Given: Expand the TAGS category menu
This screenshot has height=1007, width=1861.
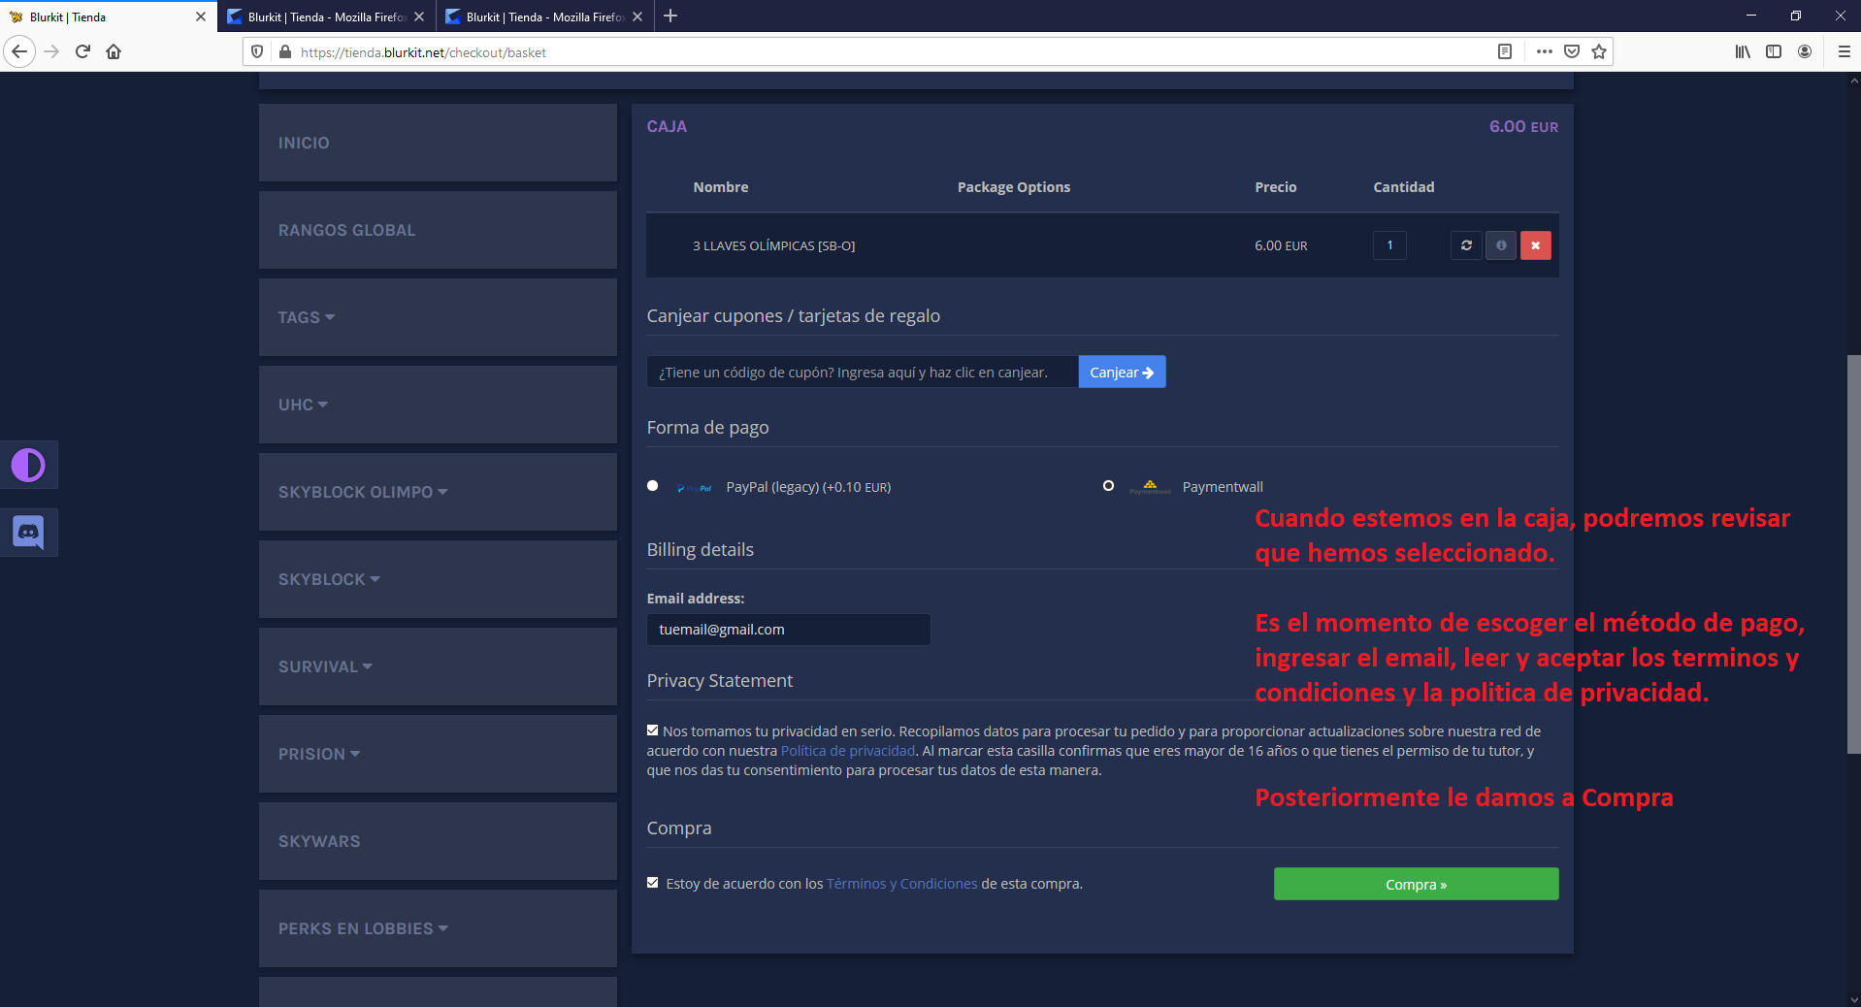Looking at the screenshot, I should point(438,317).
